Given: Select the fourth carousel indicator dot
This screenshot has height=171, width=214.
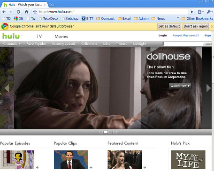Looking at the screenshot, I should 115,132.
